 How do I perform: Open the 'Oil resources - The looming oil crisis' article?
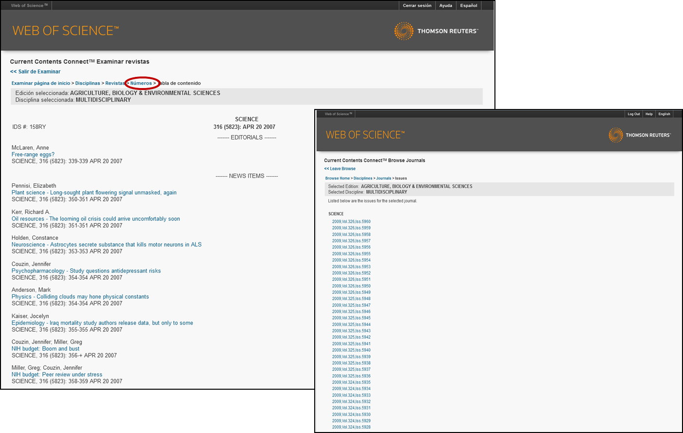click(x=96, y=219)
